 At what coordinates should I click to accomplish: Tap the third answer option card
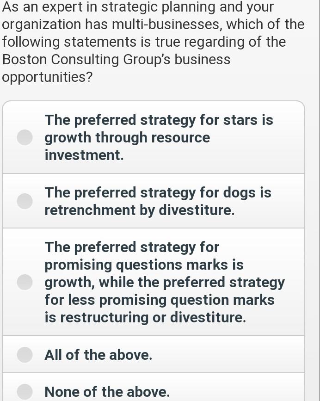click(154, 282)
